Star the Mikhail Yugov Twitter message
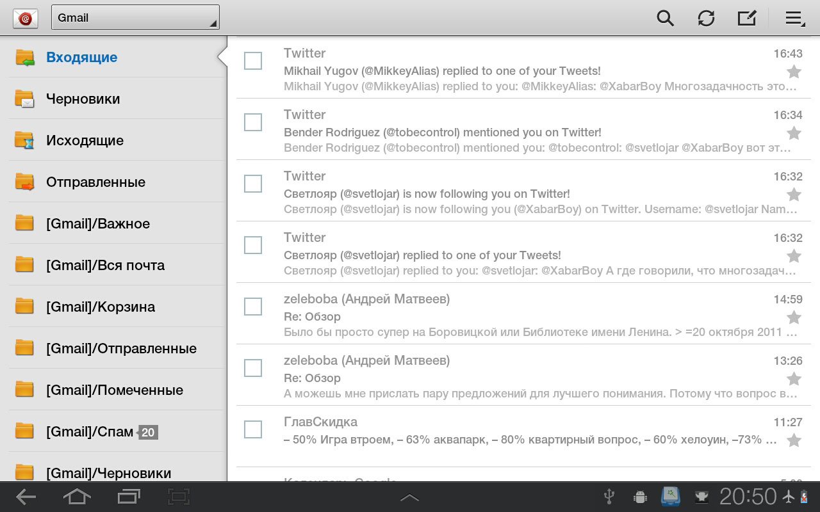Viewport: 820px width, 512px height. [x=794, y=71]
